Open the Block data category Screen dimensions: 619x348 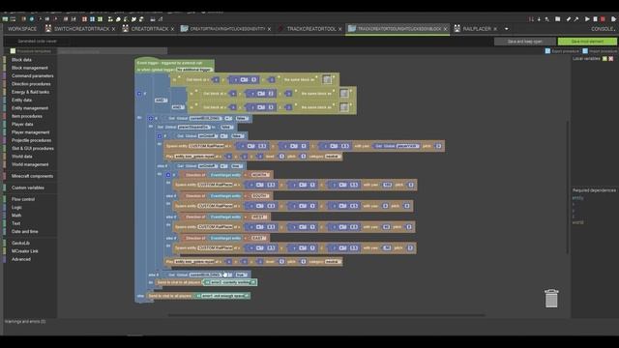(21, 60)
